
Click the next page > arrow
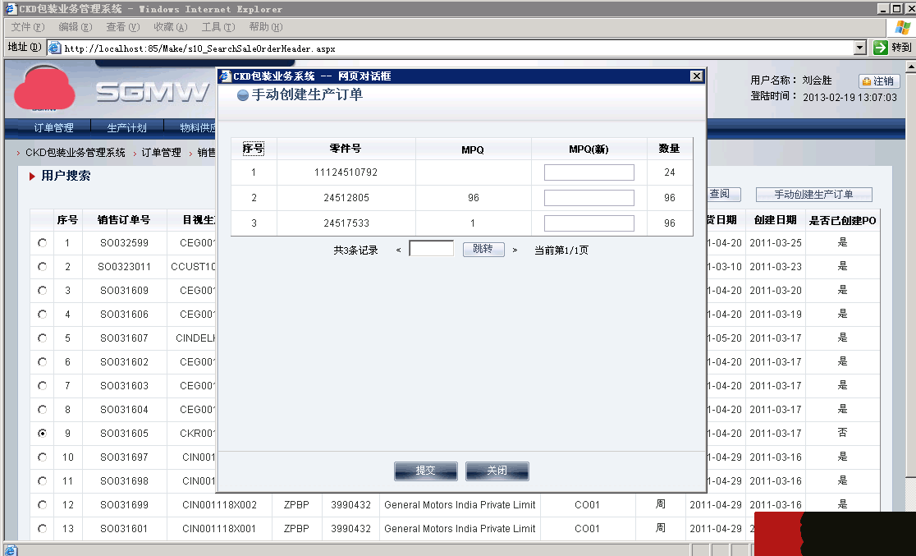(x=515, y=250)
